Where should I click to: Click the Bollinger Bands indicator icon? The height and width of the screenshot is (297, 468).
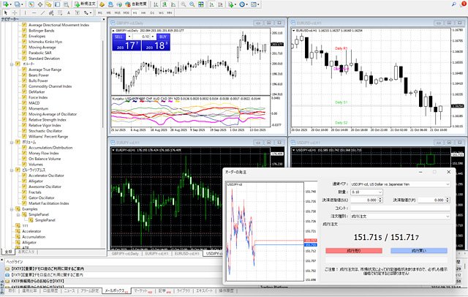(24, 31)
